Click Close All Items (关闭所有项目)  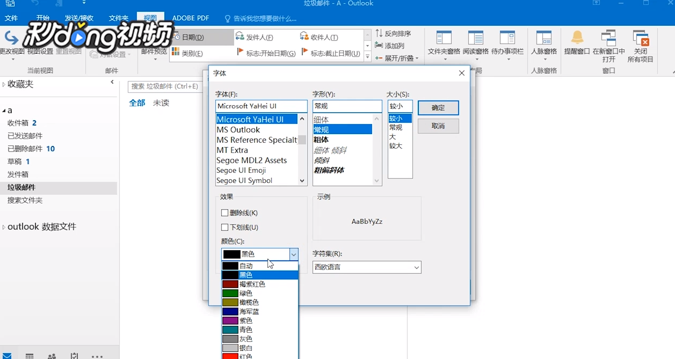click(640, 46)
